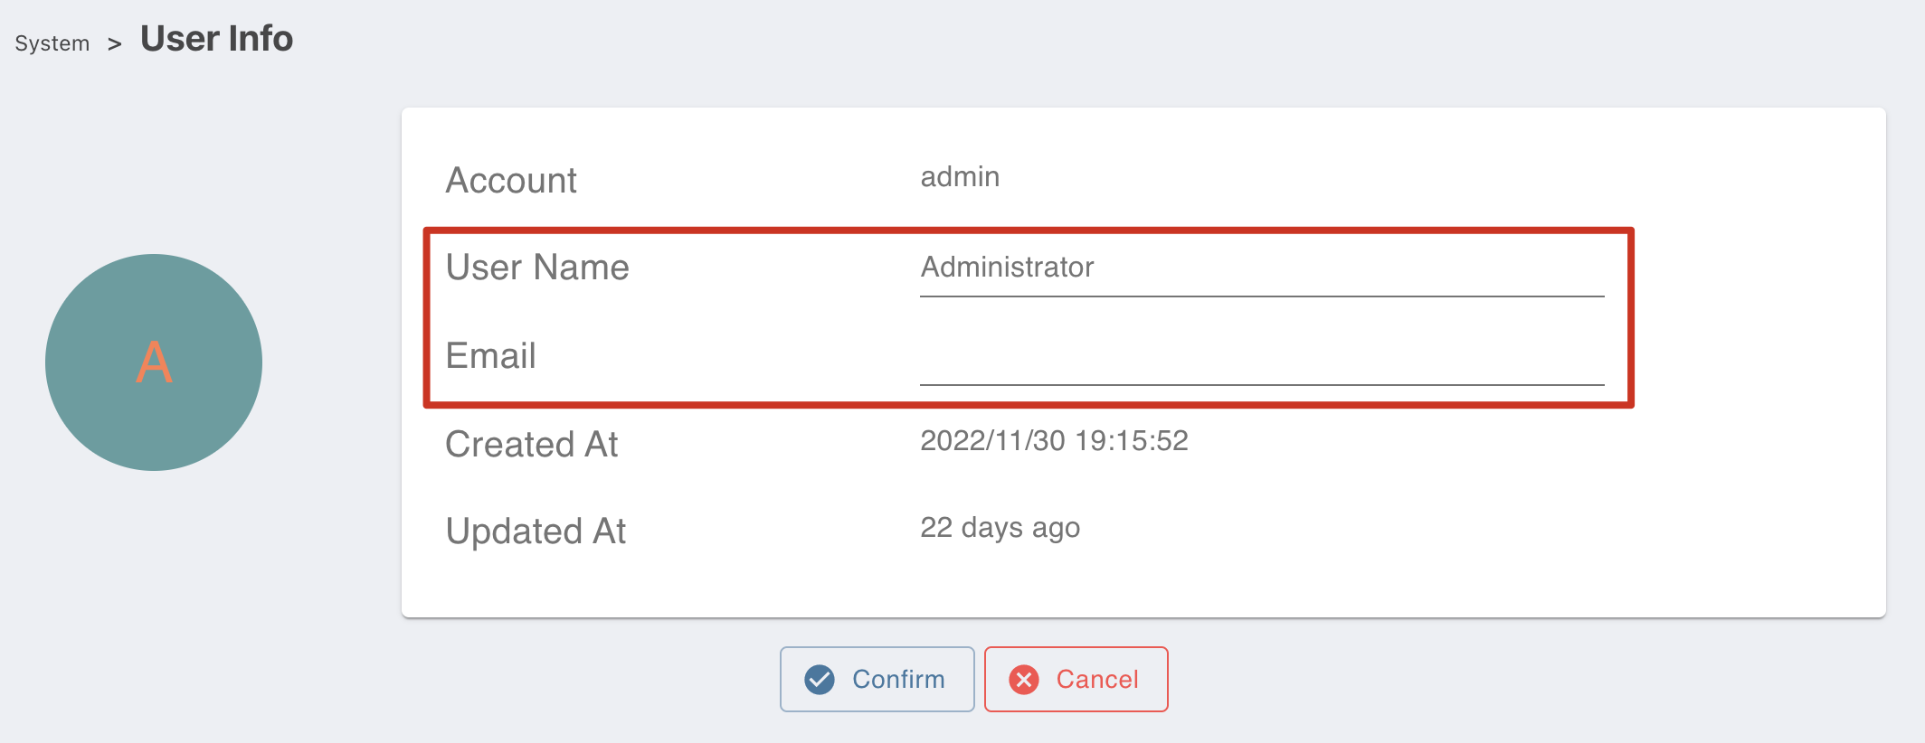The image size is (1925, 743).
Task: Click the Updated At label
Action: click(536, 531)
